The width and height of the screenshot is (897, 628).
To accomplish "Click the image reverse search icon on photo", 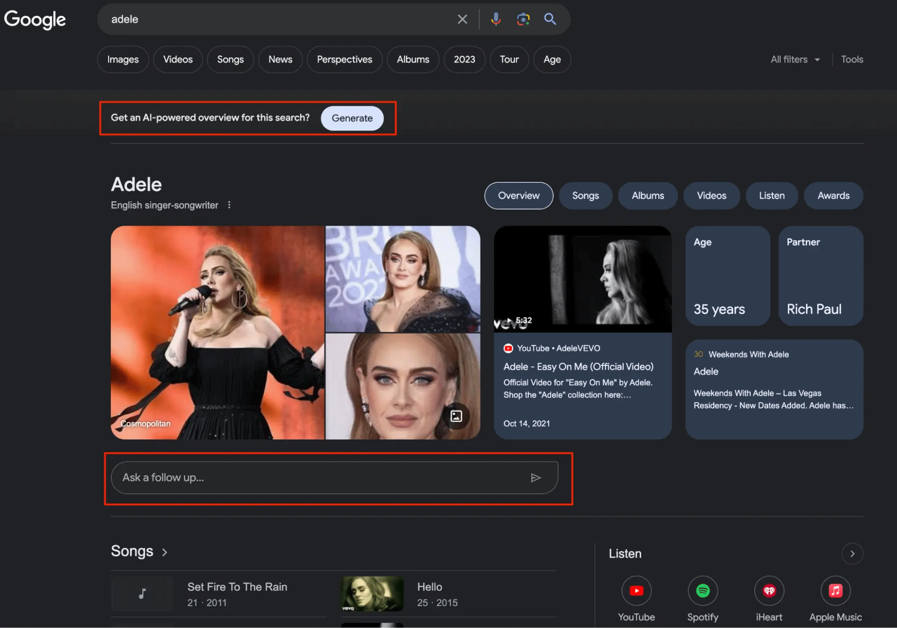I will pos(455,416).
